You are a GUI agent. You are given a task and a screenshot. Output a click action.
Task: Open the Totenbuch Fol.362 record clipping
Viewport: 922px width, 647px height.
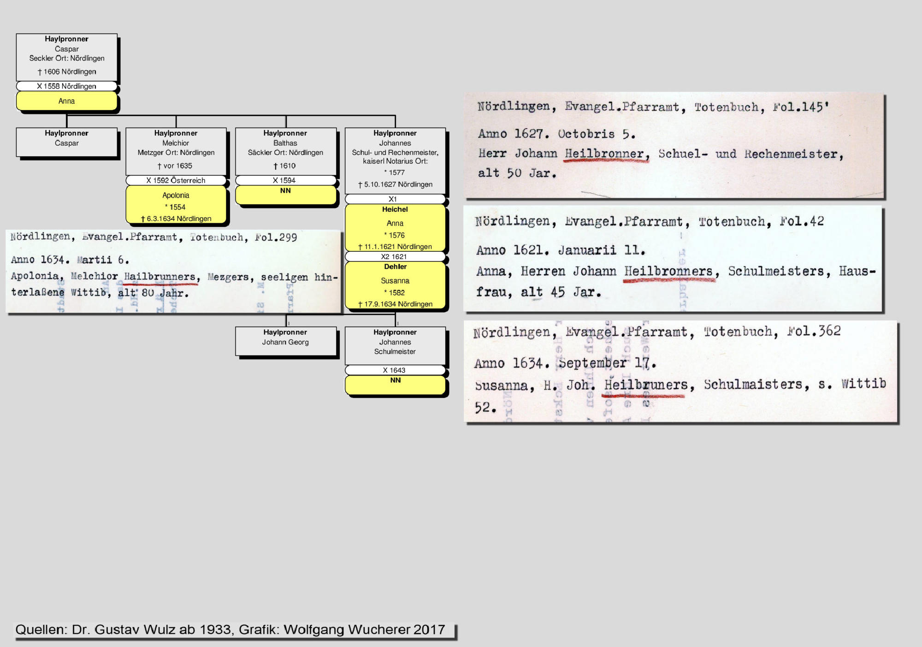point(680,371)
